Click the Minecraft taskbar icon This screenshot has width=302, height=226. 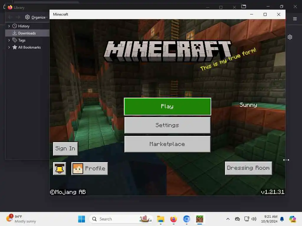coord(200,219)
